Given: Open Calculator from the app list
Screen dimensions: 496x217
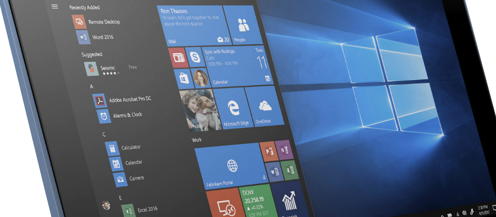Looking at the screenshot, I should 123,148.
